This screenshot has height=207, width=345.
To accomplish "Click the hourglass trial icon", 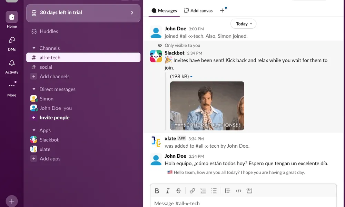I will pyautogui.click(x=34, y=13).
